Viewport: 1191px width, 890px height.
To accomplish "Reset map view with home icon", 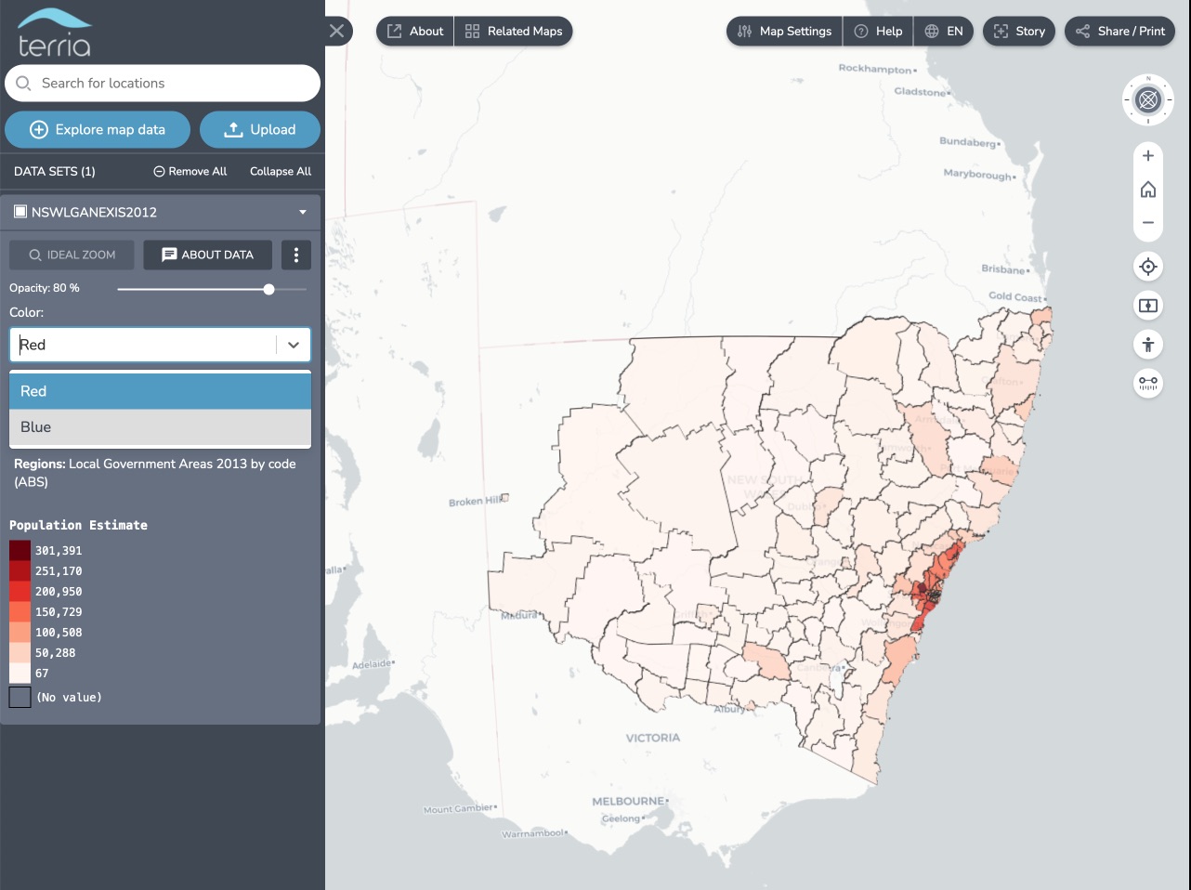I will pyautogui.click(x=1148, y=190).
